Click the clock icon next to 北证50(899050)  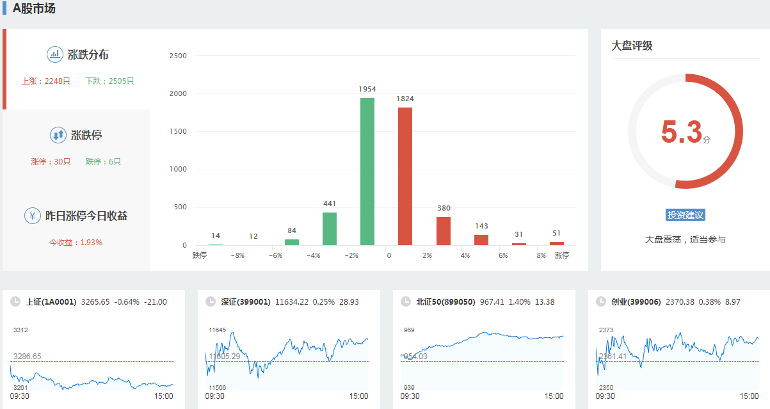tap(405, 301)
